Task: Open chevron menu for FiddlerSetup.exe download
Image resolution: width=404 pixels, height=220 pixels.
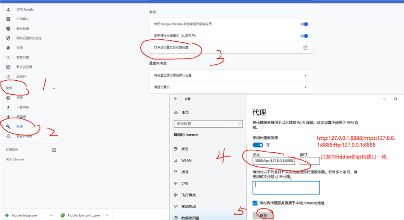Action: tap(51, 215)
